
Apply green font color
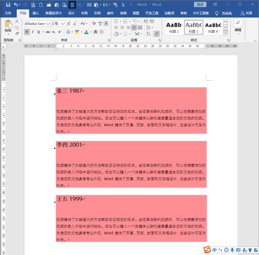(86, 32)
